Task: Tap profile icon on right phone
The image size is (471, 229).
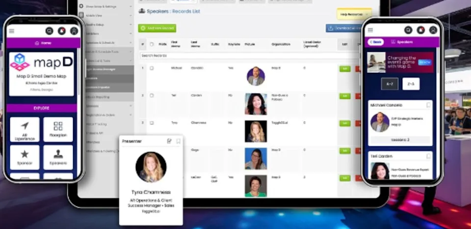Action: click(x=433, y=30)
